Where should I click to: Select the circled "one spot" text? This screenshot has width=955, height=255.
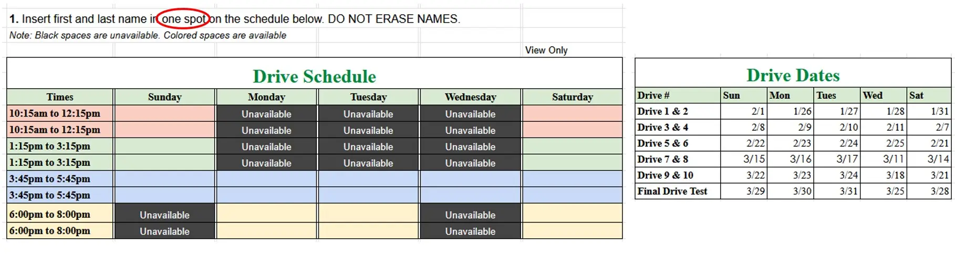click(183, 19)
